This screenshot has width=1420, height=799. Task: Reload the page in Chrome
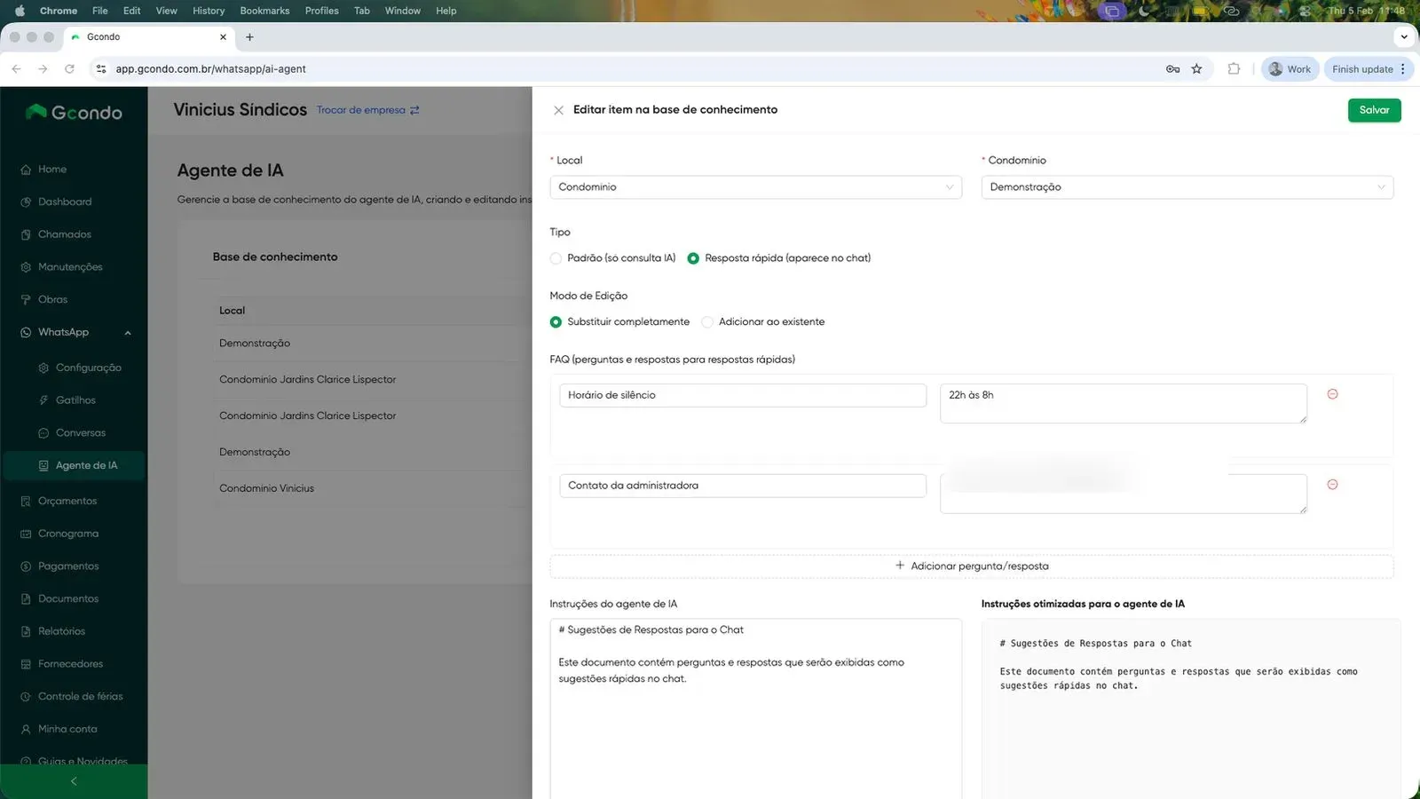(69, 69)
